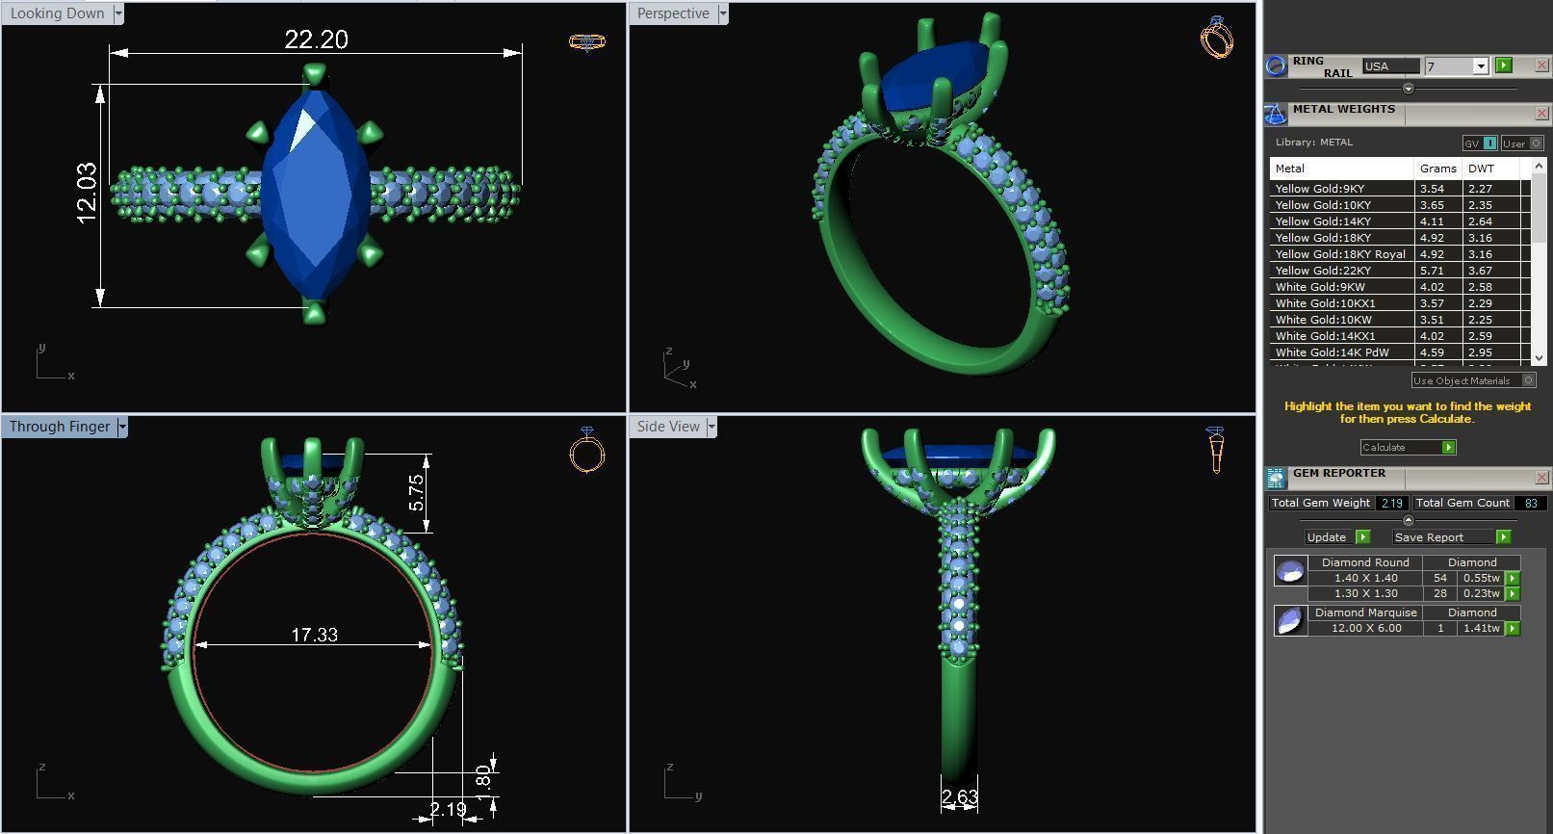1553x834 pixels.
Task: Select the Yellow Gold:22KY row
Action: point(1400,271)
